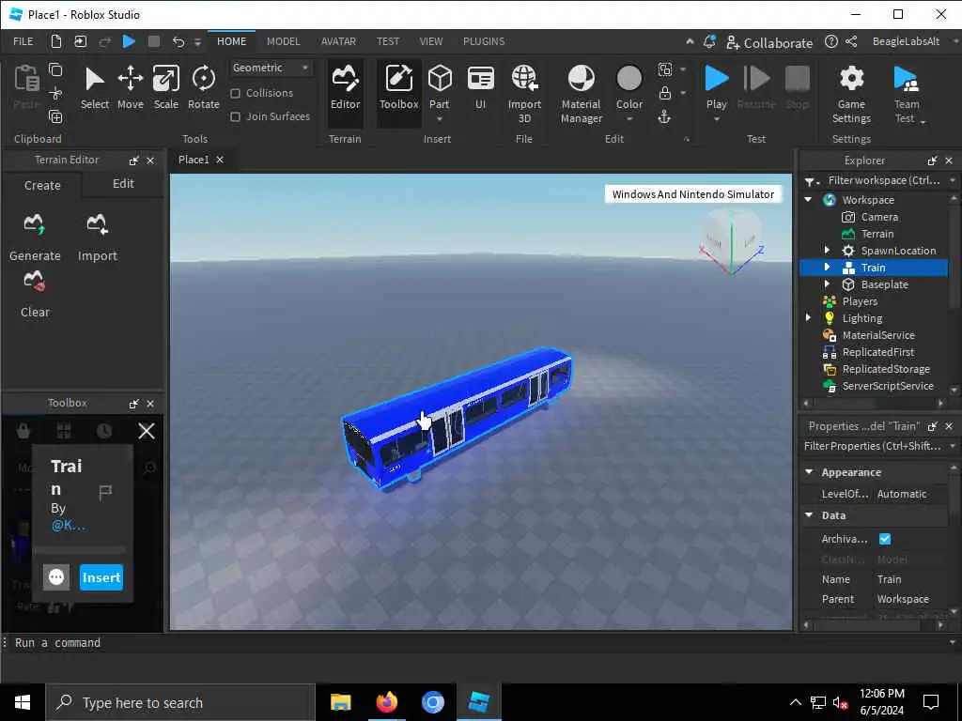This screenshot has width=962, height=721.
Task: Enable the Join Surfaces checkbox
Action: point(235,116)
